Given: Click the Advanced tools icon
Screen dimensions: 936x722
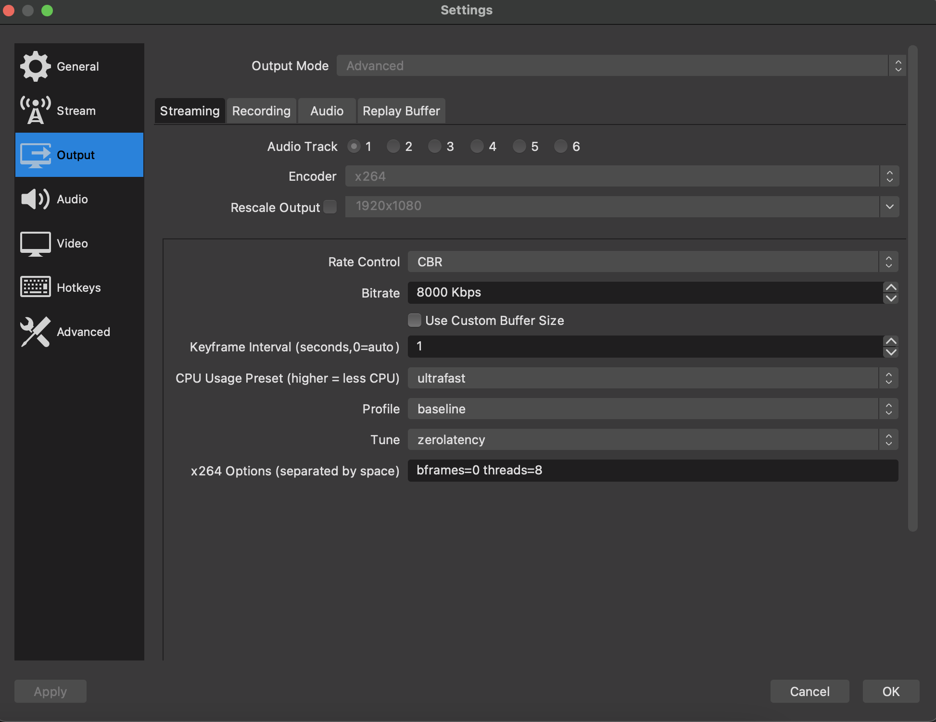Looking at the screenshot, I should coord(35,332).
